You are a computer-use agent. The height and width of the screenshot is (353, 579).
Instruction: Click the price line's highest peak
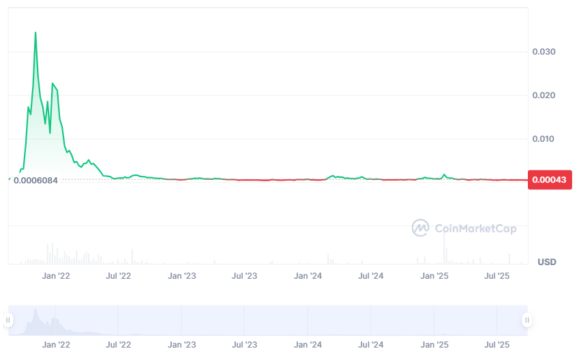pos(35,33)
